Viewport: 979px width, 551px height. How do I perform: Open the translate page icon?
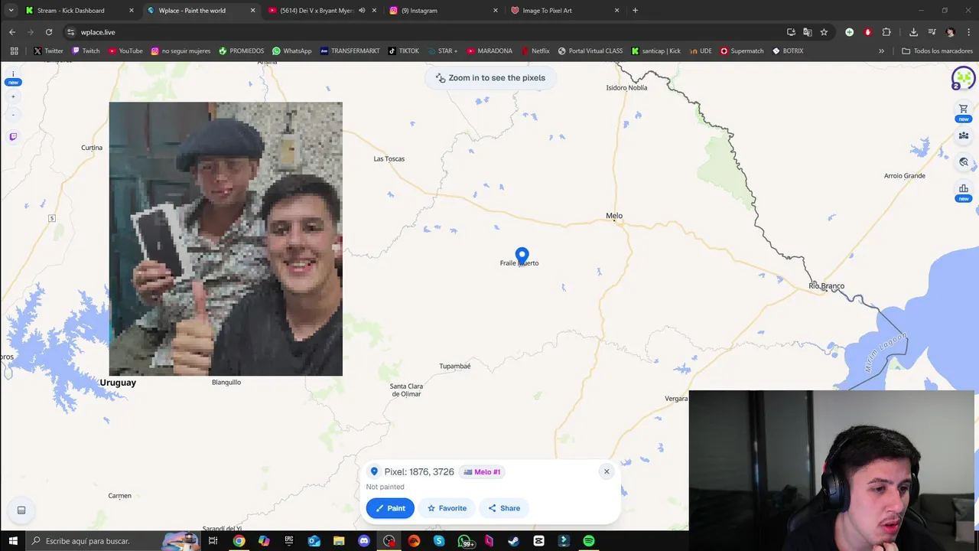[807, 32]
